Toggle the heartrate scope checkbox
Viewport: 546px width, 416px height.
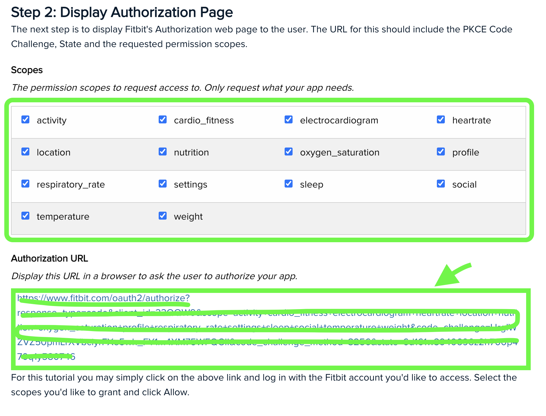(441, 119)
